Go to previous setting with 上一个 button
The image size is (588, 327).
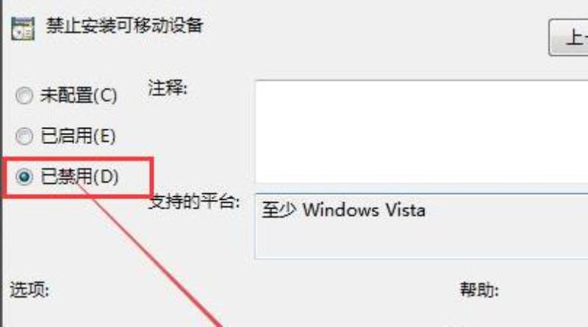click(568, 37)
